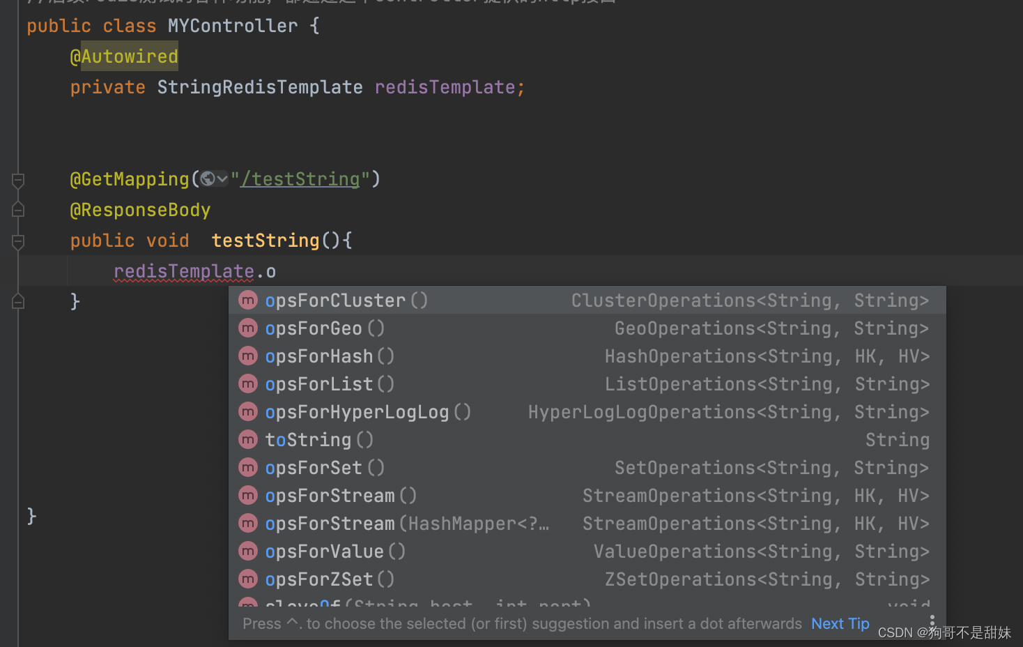Click the method icon beside opsForSet

(x=248, y=467)
